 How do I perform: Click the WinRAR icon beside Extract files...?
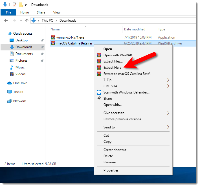99,61
